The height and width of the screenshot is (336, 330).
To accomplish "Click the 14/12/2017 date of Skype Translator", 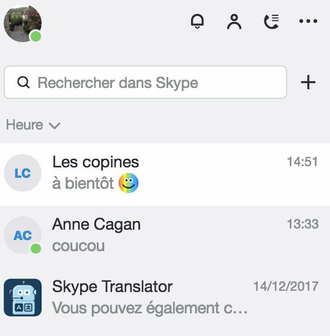I will 286,286.
